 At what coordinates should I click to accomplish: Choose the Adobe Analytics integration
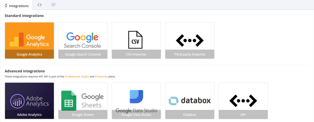tap(29, 101)
